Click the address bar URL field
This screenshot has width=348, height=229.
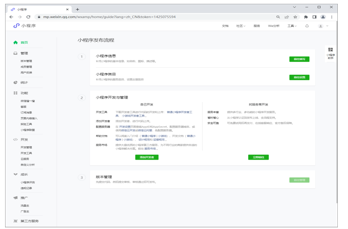[155, 17]
